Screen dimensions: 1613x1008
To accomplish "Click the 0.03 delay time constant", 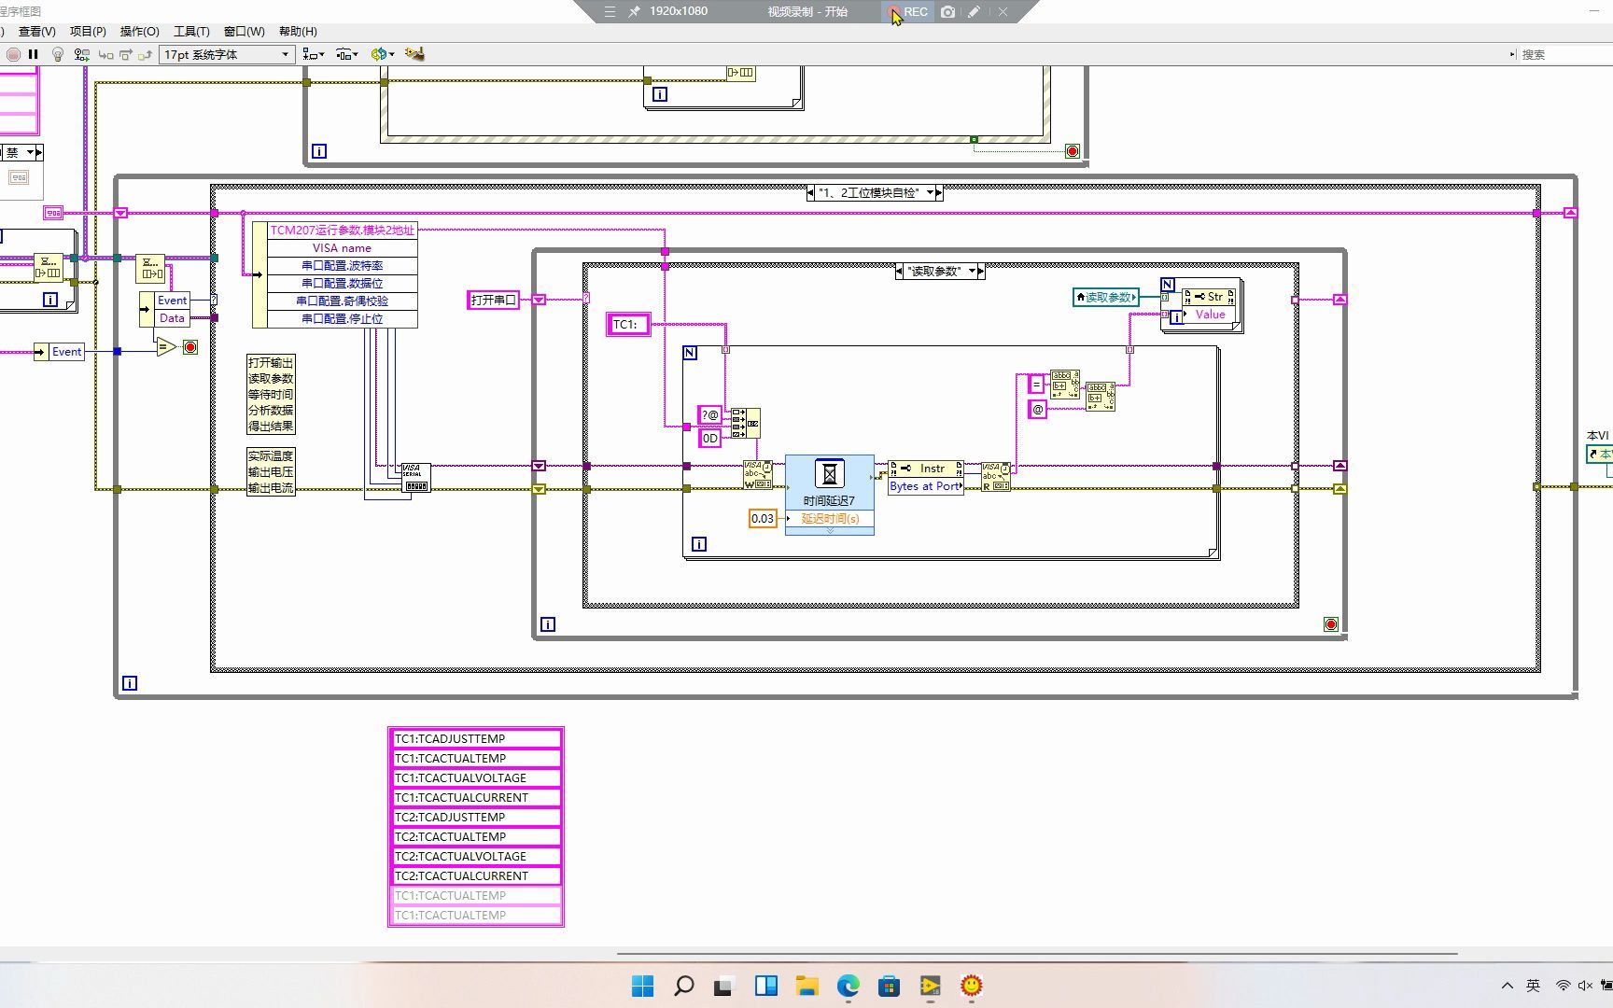I will click(x=763, y=519).
